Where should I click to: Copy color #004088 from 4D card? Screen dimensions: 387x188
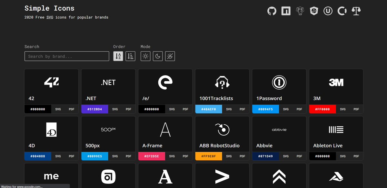coord(38,156)
